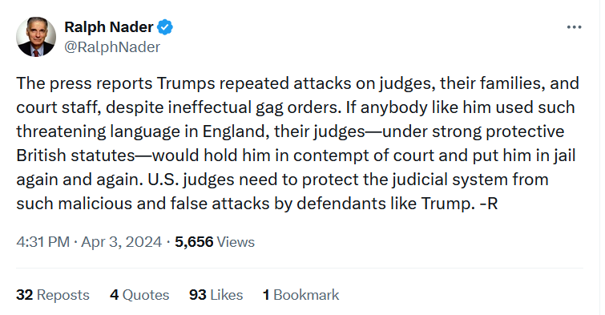The image size is (605, 315).
Task: Click the Ralph Nader display name
Action: (109, 27)
